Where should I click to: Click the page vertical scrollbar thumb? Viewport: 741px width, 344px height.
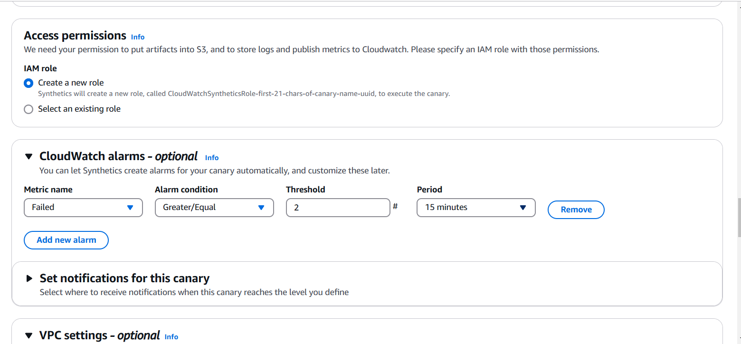pos(739,218)
